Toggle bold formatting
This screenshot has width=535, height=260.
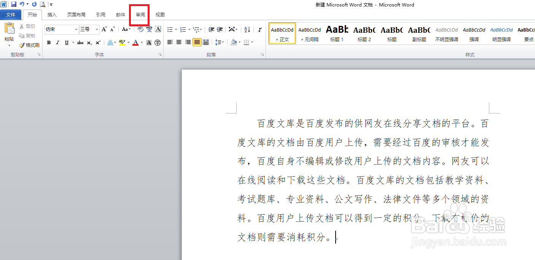tap(49, 43)
